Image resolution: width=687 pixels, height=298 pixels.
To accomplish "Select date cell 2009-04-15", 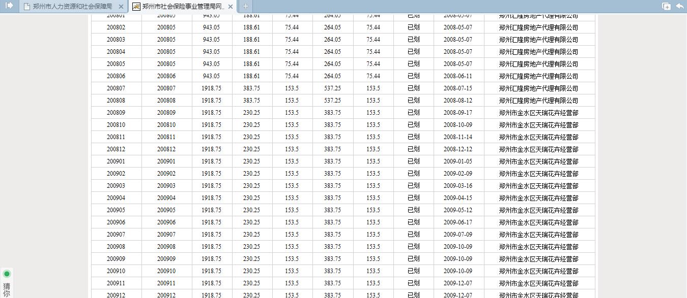I will [x=458, y=198].
